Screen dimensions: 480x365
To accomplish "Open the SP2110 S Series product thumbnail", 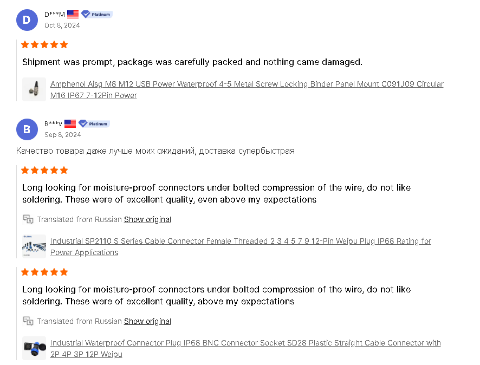I will [34, 246].
